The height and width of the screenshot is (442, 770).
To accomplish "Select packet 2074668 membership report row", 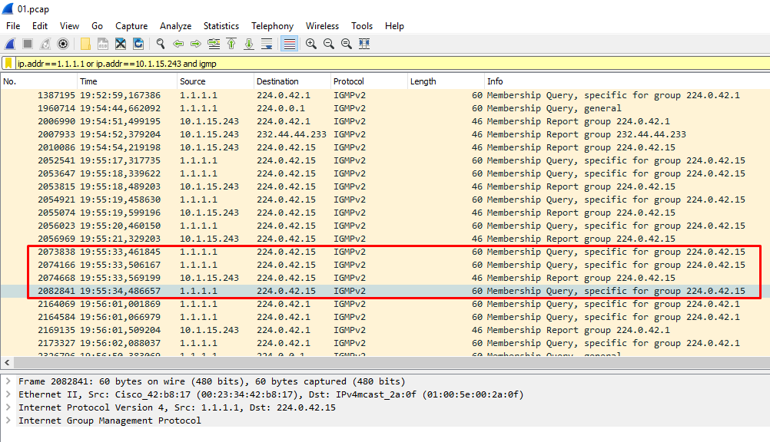I will [x=386, y=278].
